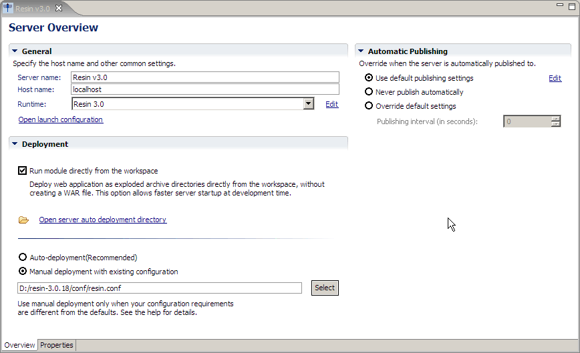The width and height of the screenshot is (580, 353).
Task: Switch to the Overview tab
Action: 19,345
